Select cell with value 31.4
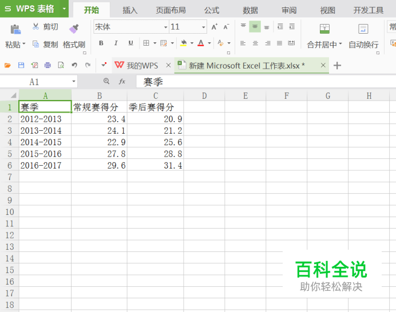 point(155,166)
